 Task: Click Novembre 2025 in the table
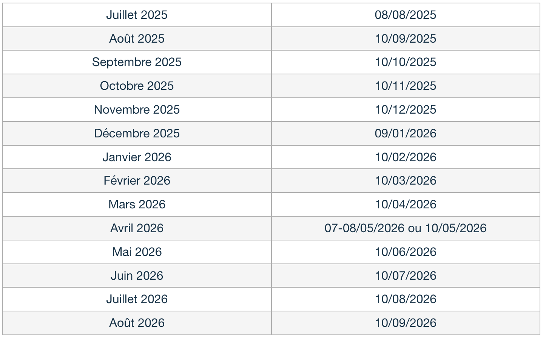point(137,110)
